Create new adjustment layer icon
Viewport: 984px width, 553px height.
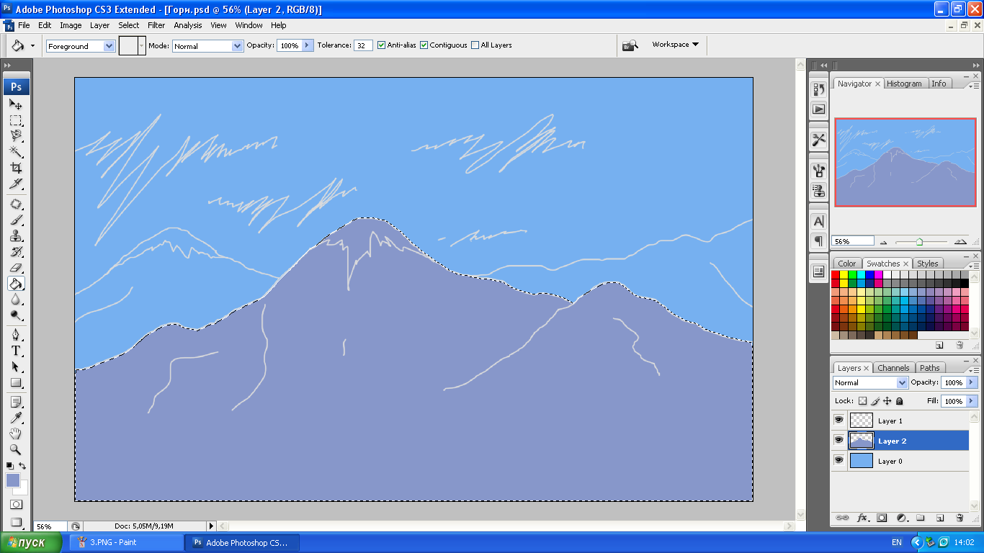900,518
